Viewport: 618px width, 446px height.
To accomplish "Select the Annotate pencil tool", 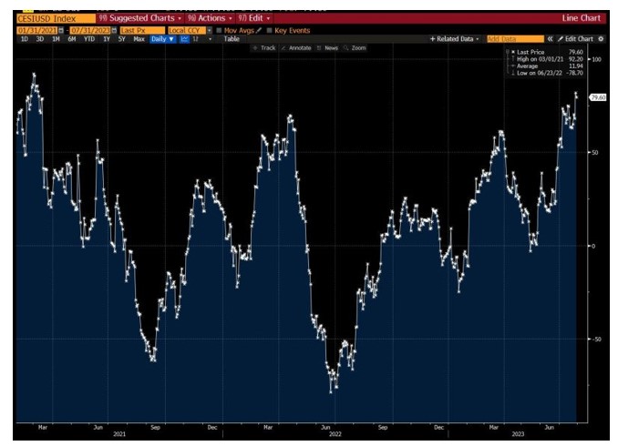I will 296,47.
